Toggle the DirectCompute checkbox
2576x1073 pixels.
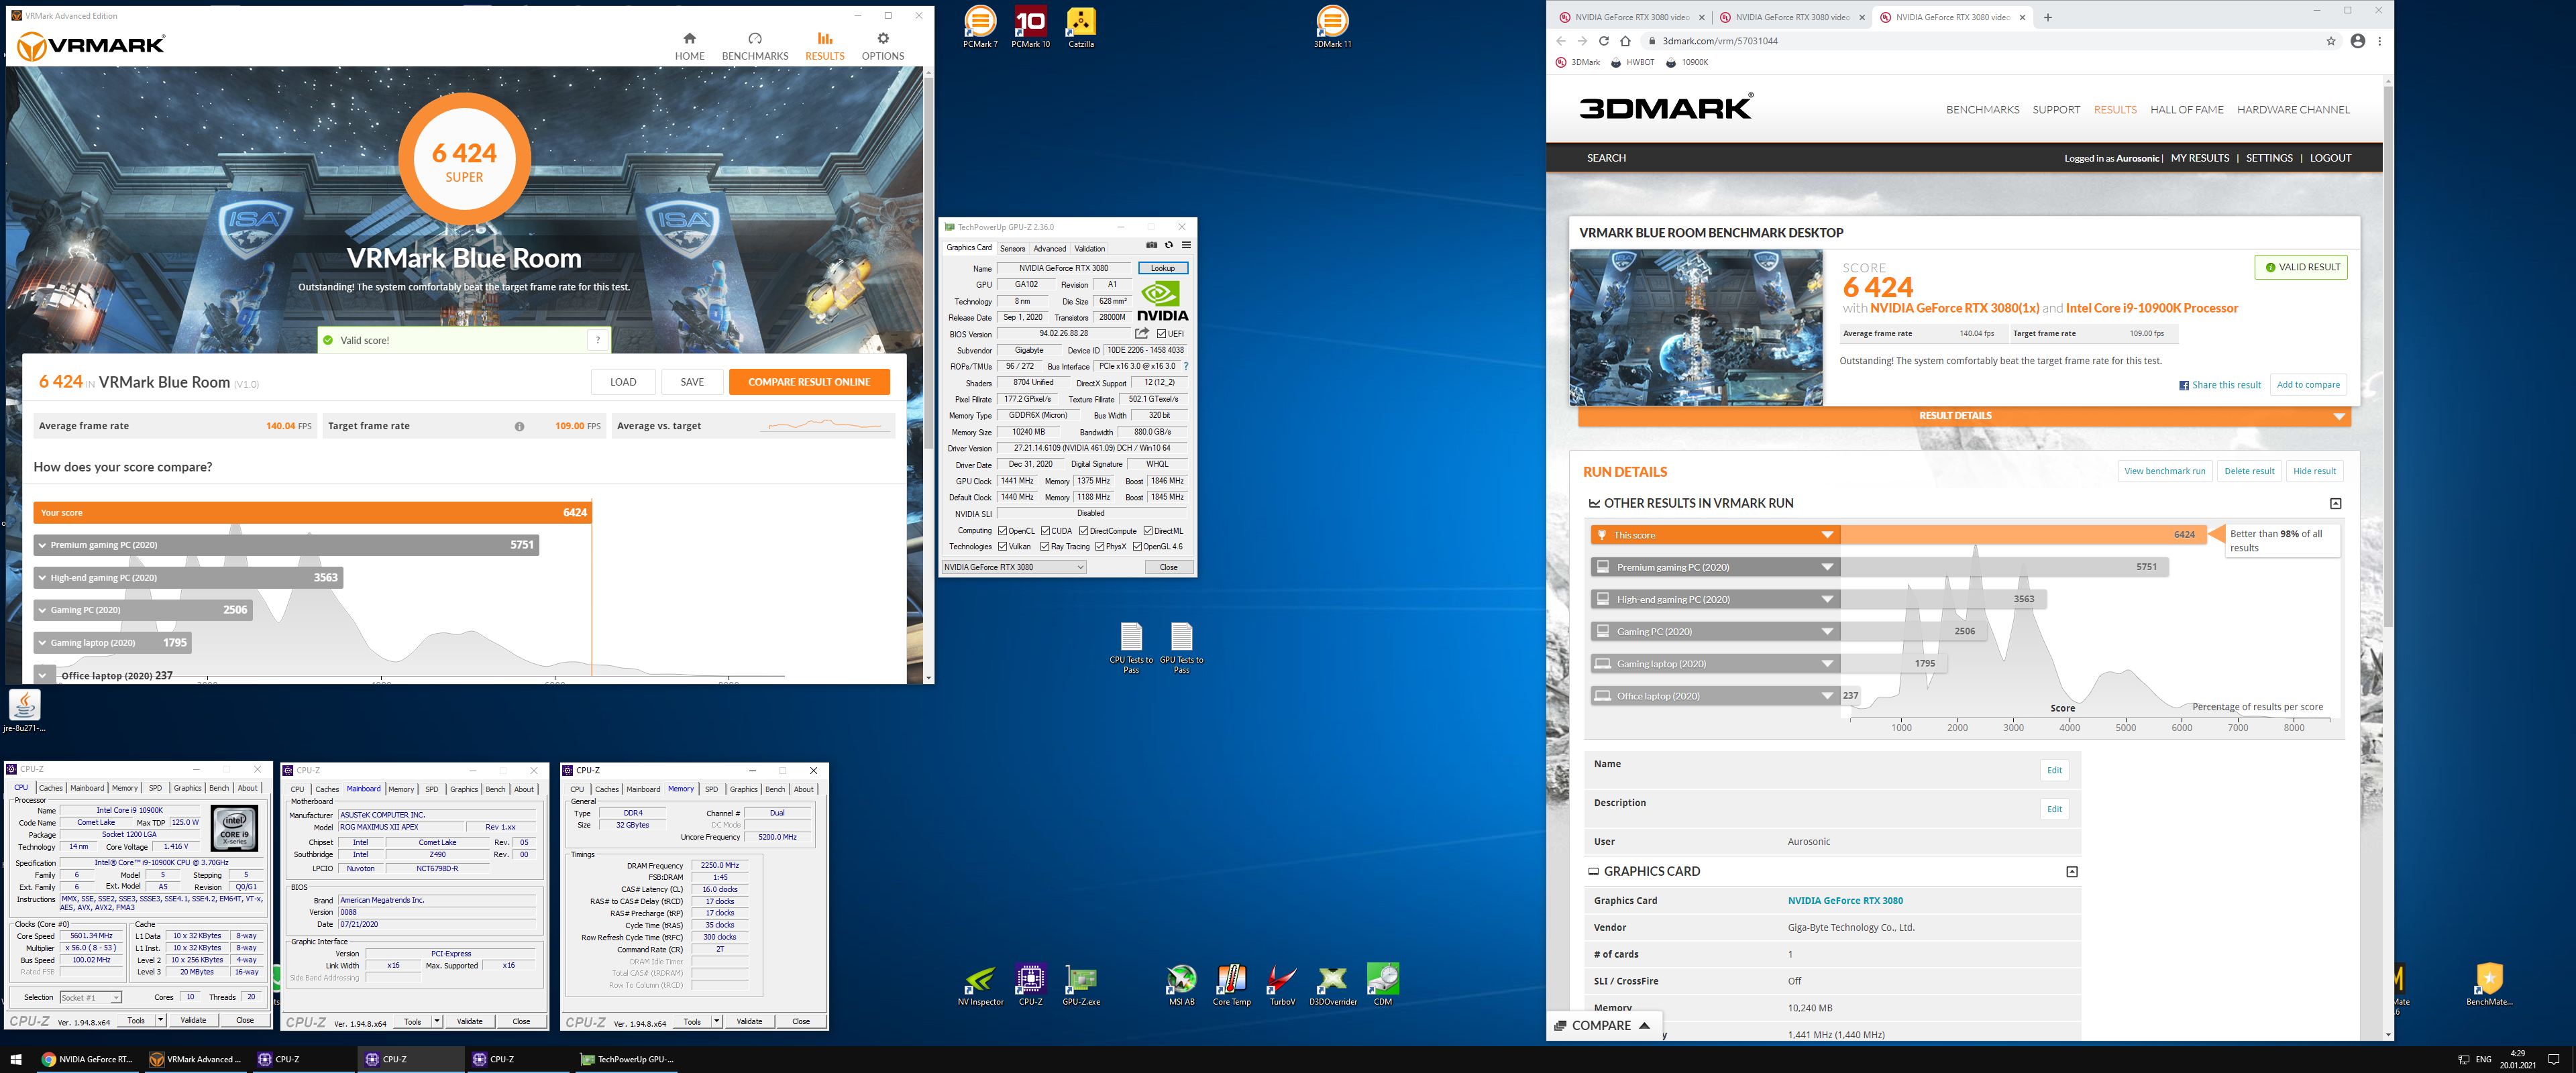1083,531
